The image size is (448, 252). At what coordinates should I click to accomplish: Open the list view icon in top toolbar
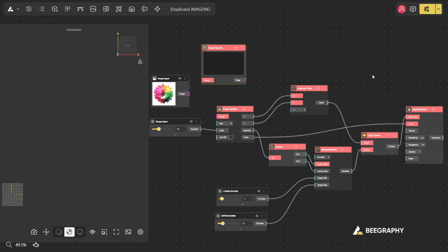(42, 9)
